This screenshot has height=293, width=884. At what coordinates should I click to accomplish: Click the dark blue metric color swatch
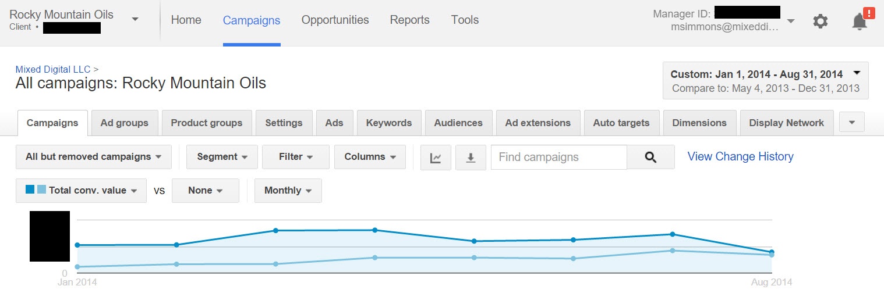30,190
